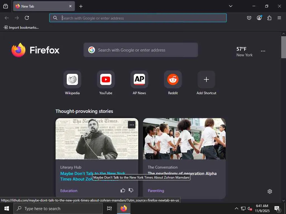Click the muted volume tray icon

(x=250, y=209)
